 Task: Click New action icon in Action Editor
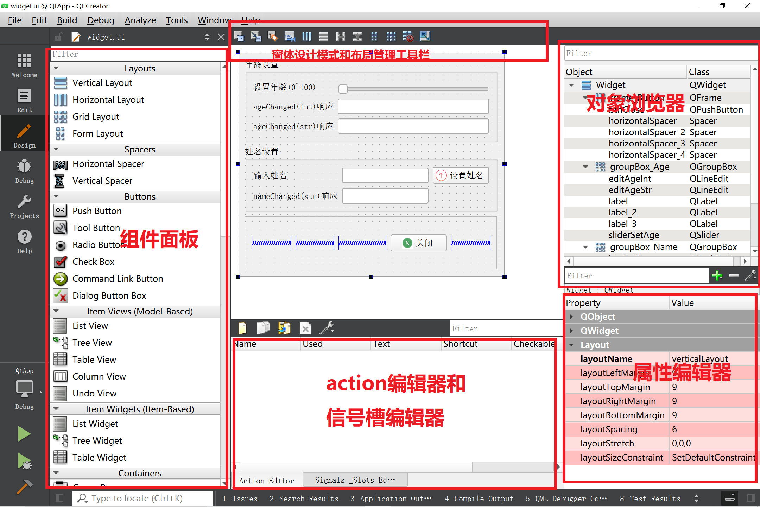242,328
